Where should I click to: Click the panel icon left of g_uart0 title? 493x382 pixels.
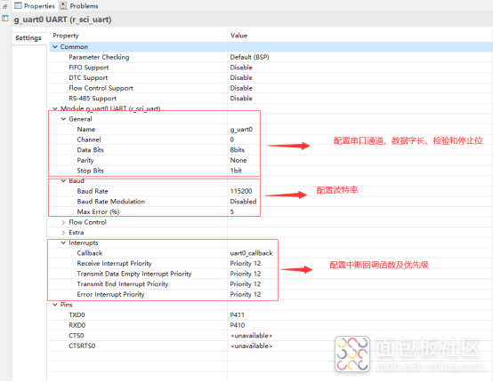coord(5,18)
